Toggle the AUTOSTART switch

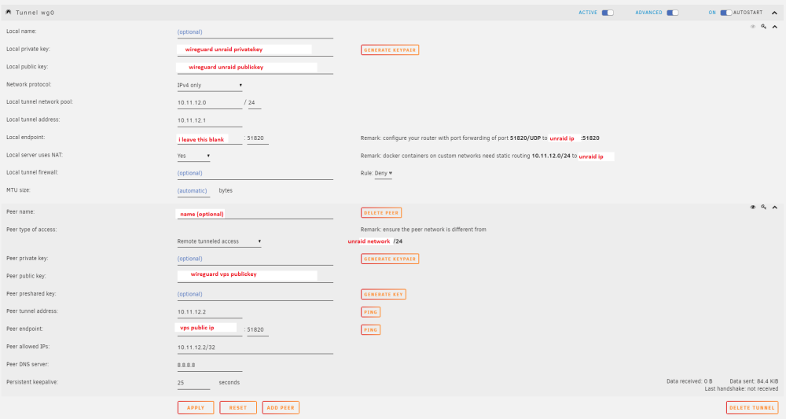(725, 13)
